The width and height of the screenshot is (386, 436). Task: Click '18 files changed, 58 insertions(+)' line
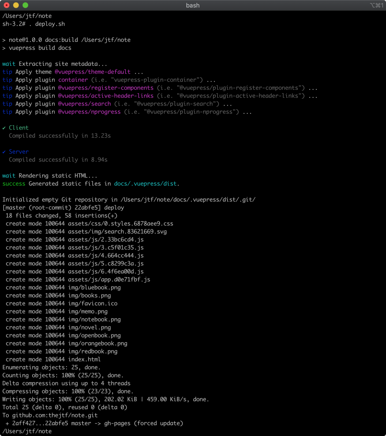click(61, 215)
